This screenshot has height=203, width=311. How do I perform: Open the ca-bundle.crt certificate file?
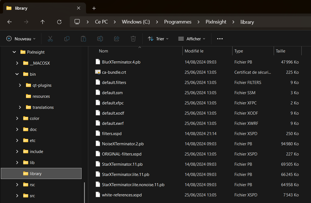(x=114, y=72)
